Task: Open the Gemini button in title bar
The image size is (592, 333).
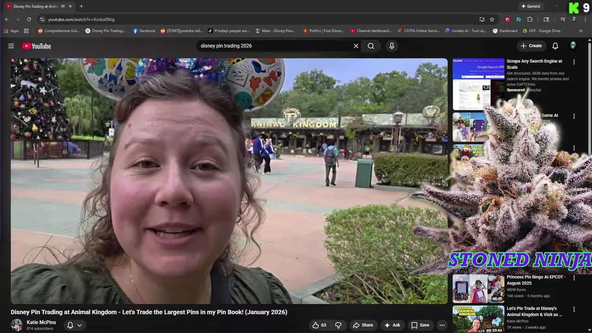Action: click(530, 6)
